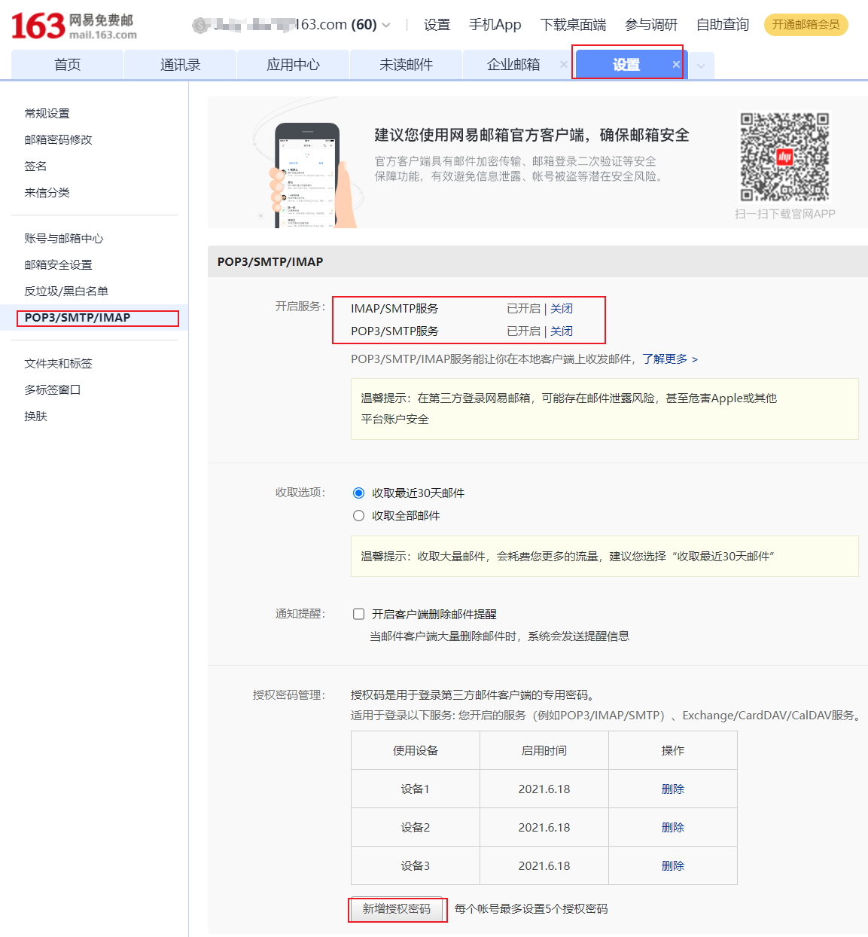
Task: Click 删除 next to 设备2
Action: pyautogui.click(x=672, y=826)
